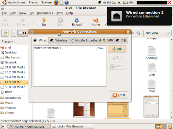This screenshot has height=129, width=173.
Task: Open the File menu
Action: pyautogui.click(x=4, y=13)
